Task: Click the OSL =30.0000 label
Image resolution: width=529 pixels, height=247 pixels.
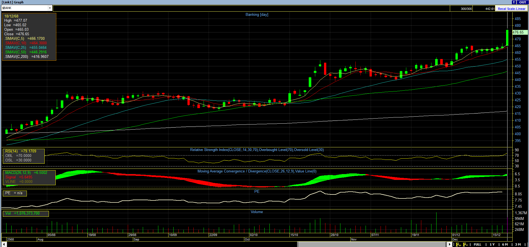Action: coord(18,160)
